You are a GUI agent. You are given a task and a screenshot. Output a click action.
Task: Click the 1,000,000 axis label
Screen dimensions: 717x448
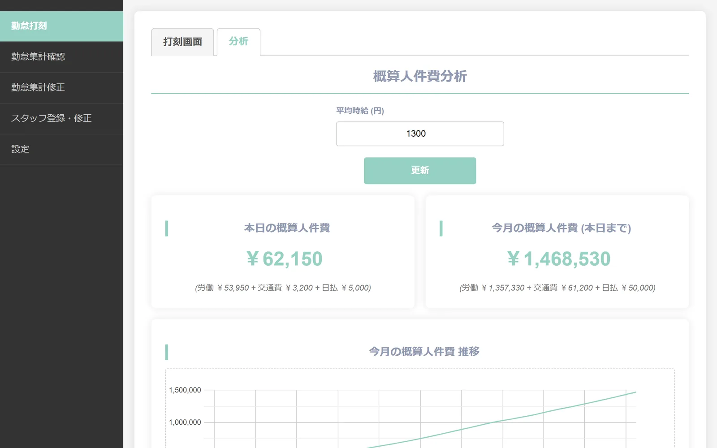click(185, 422)
